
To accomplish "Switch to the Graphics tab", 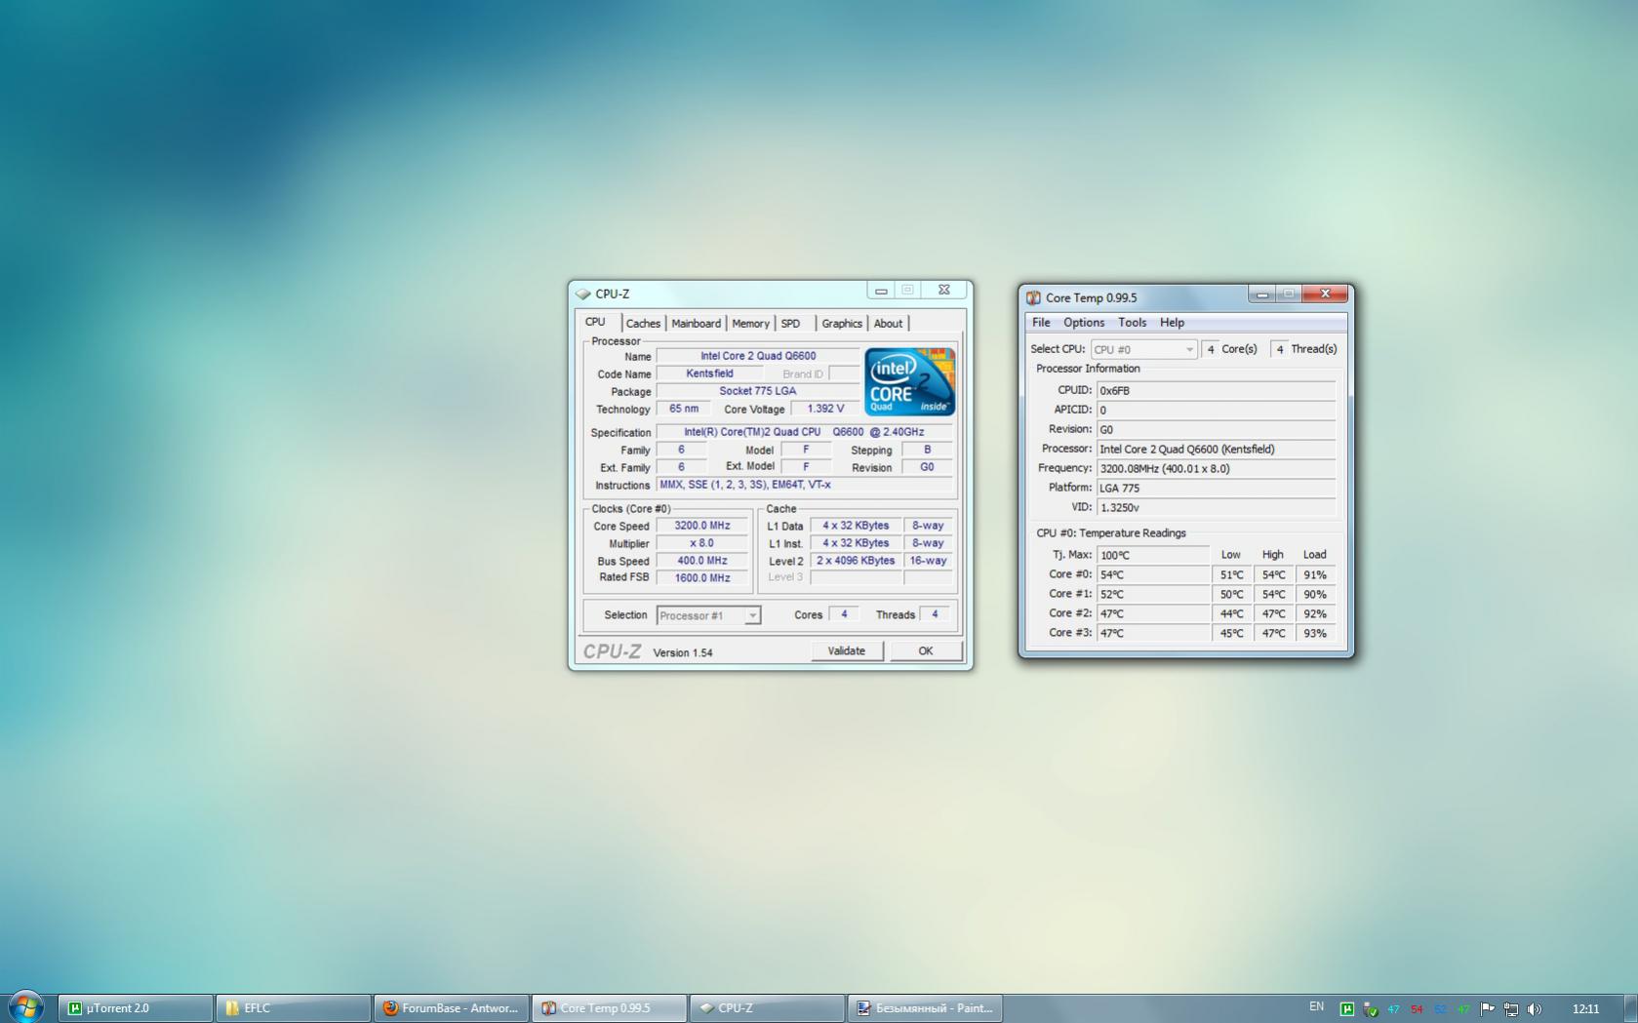I will pos(842,324).
